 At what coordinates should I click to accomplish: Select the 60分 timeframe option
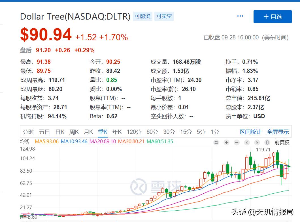tap(152, 132)
